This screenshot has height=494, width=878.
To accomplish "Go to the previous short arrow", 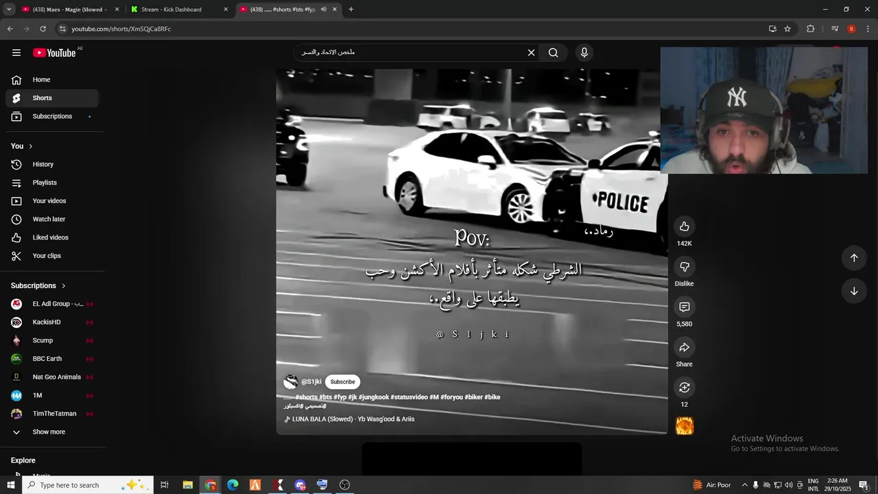I will (x=854, y=258).
